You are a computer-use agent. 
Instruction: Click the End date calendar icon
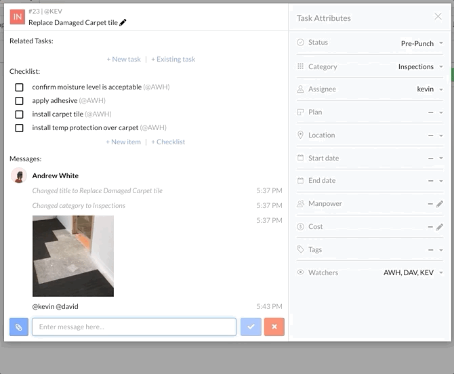[x=301, y=181]
